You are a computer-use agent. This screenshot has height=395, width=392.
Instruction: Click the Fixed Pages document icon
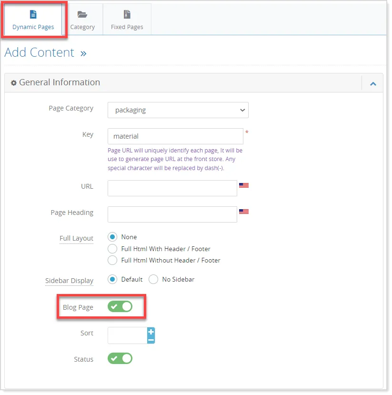point(126,14)
